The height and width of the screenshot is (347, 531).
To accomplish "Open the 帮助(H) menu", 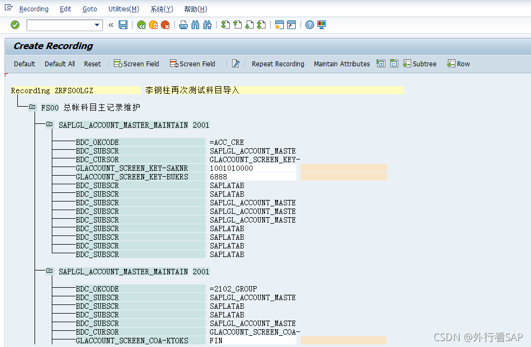I will (195, 9).
